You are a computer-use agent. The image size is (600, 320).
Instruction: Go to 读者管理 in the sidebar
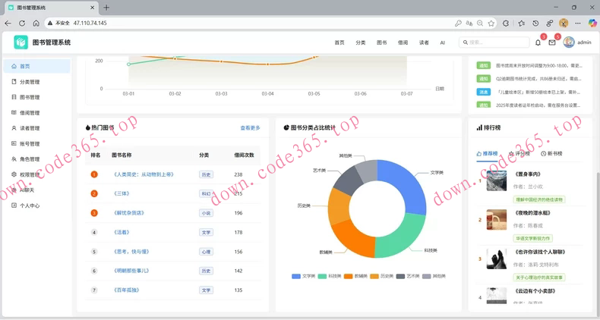pos(30,128)
